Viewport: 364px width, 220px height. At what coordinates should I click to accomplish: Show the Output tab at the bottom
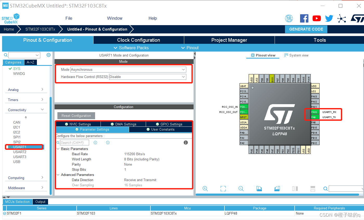[40, 202]
